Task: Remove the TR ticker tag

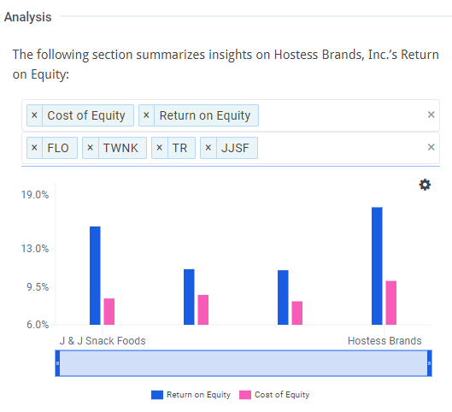Action: click(x=160, y=148)
